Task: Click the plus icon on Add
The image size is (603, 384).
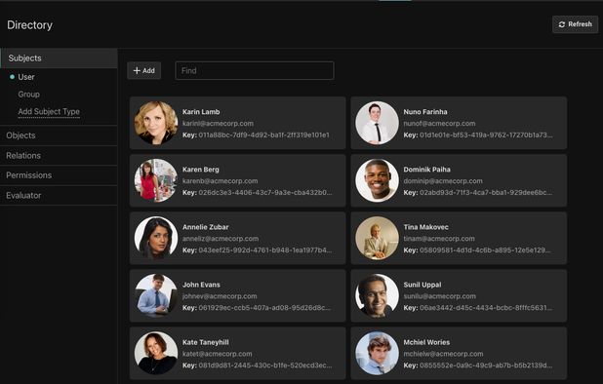Action: click(x=137, y=70)
